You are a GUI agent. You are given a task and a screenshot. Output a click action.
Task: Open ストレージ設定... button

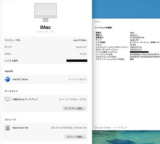(75, 137)
